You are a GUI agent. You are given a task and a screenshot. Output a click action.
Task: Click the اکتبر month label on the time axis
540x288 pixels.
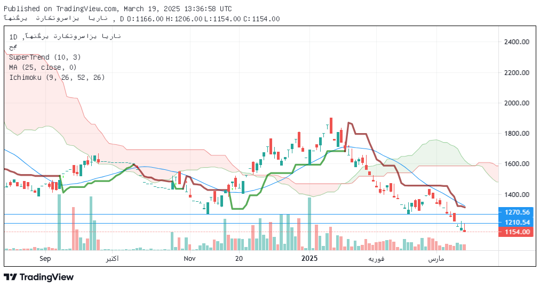click(112, 258)
